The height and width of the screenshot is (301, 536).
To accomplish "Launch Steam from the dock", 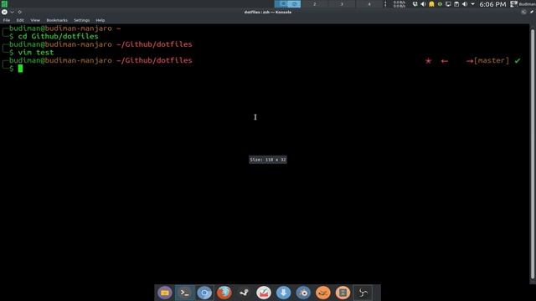I will click(244, 293).
